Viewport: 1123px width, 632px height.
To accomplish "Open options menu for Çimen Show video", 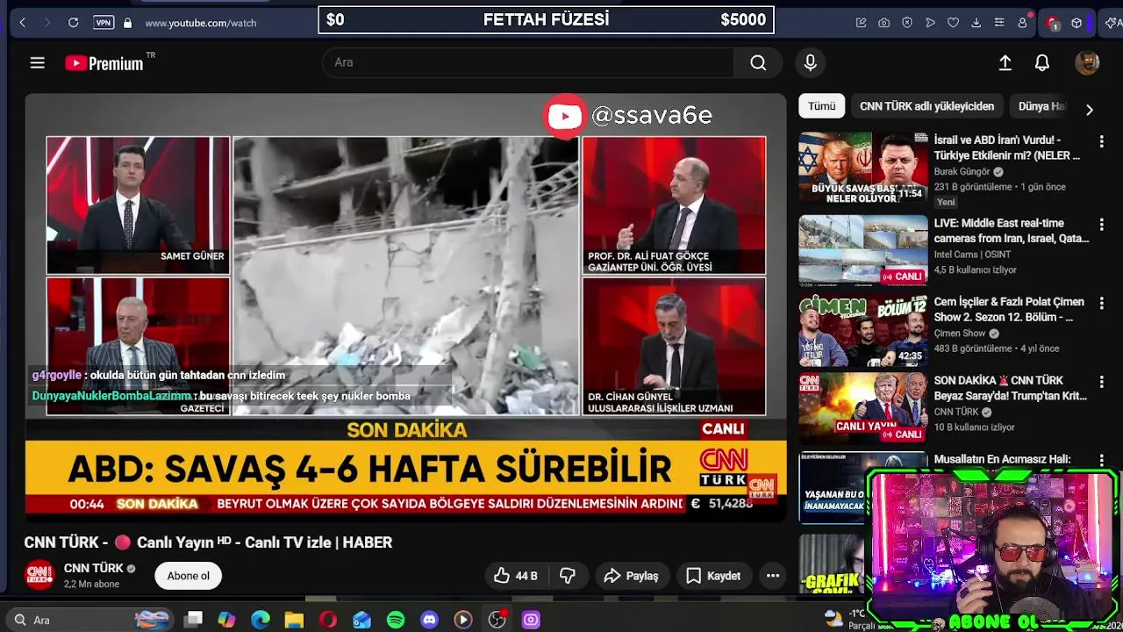I will [1102, 303].
